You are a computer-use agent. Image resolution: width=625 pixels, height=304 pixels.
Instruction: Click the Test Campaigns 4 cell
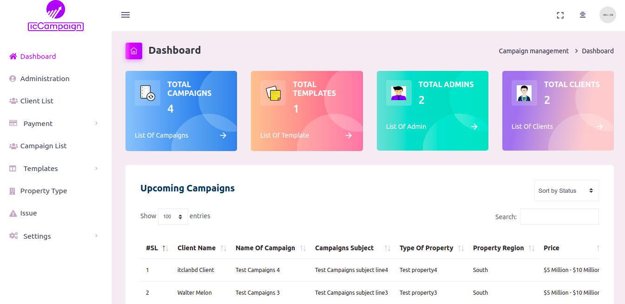click(257, 270)
